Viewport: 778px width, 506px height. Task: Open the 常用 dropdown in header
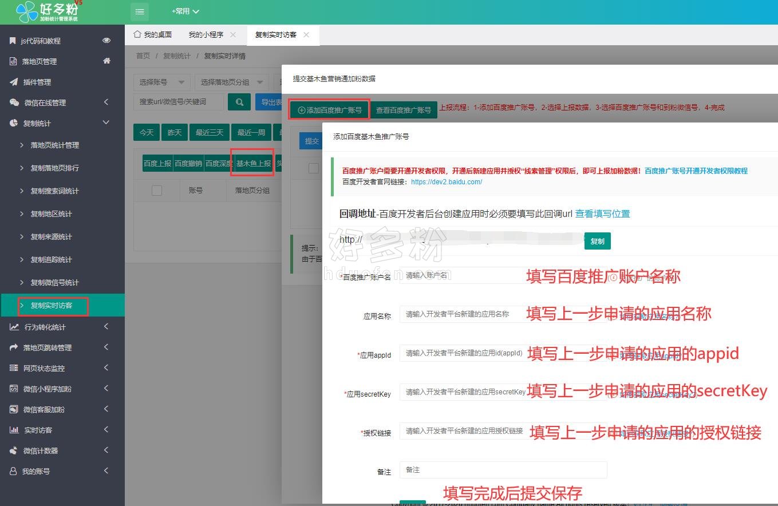point(185,11)
